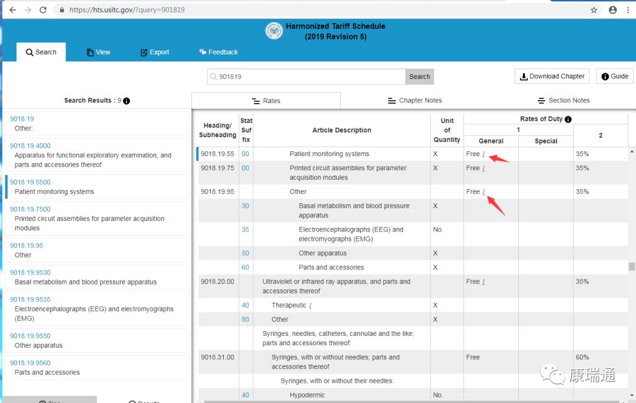Viewport: 636px width, 403px height.
Task: Open the browser three-dot menu
Action: coord(628,10)
